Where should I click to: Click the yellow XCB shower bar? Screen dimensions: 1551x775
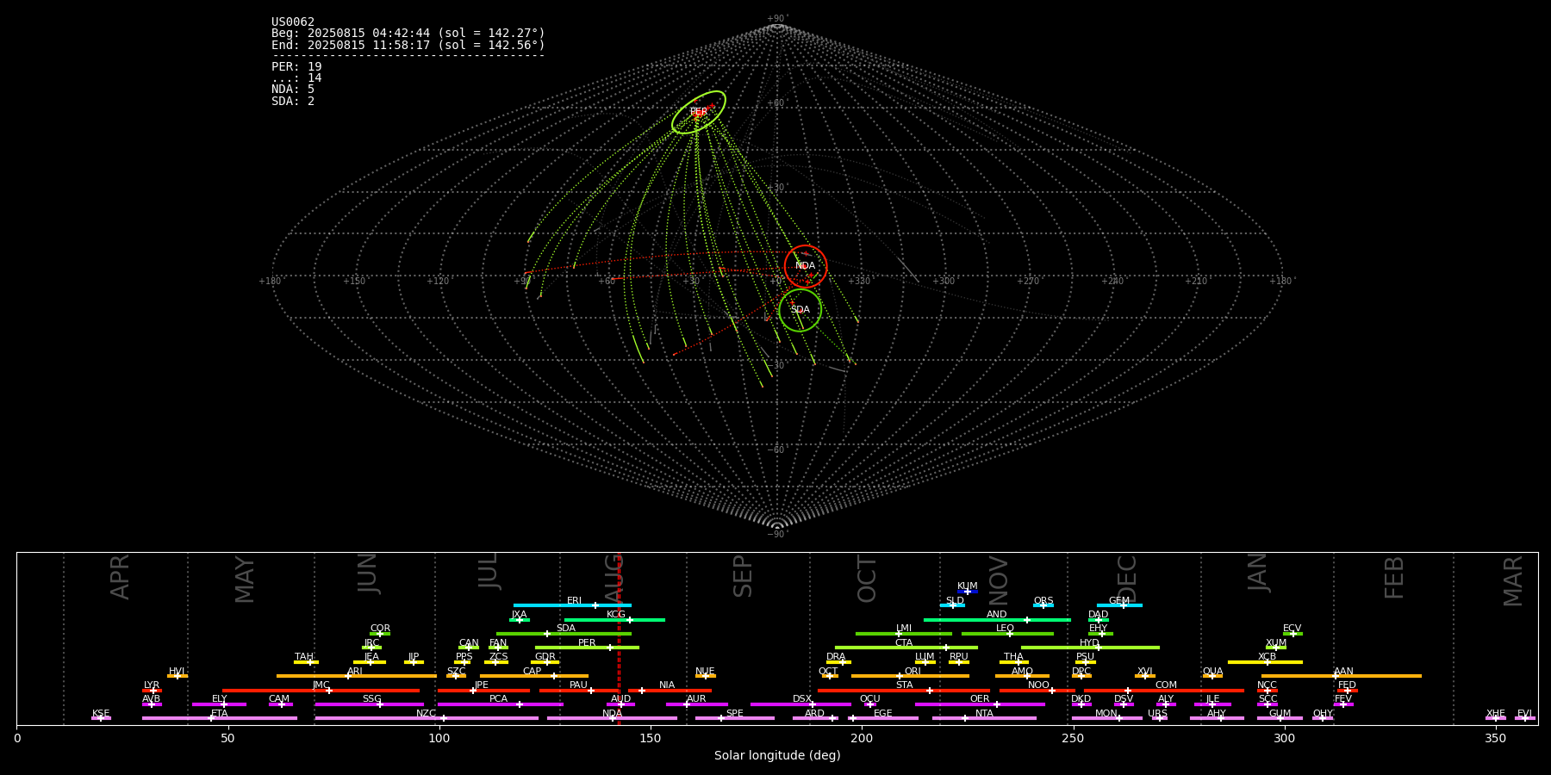pyautogui.click(x=1266, y=662)
